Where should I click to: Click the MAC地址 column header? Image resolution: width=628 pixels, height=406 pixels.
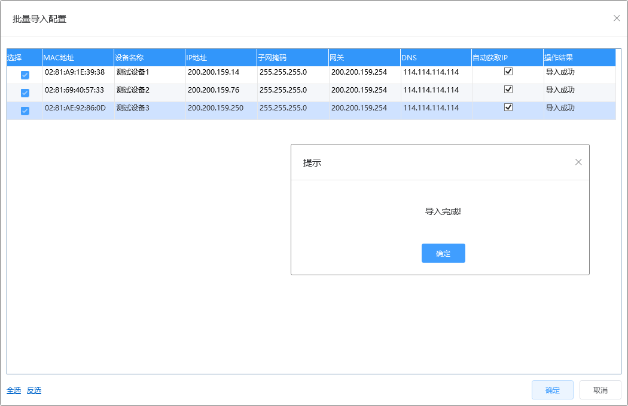tap(78, 57)
